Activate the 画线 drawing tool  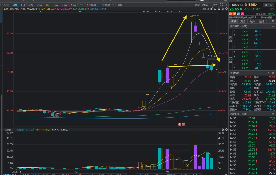205,5
